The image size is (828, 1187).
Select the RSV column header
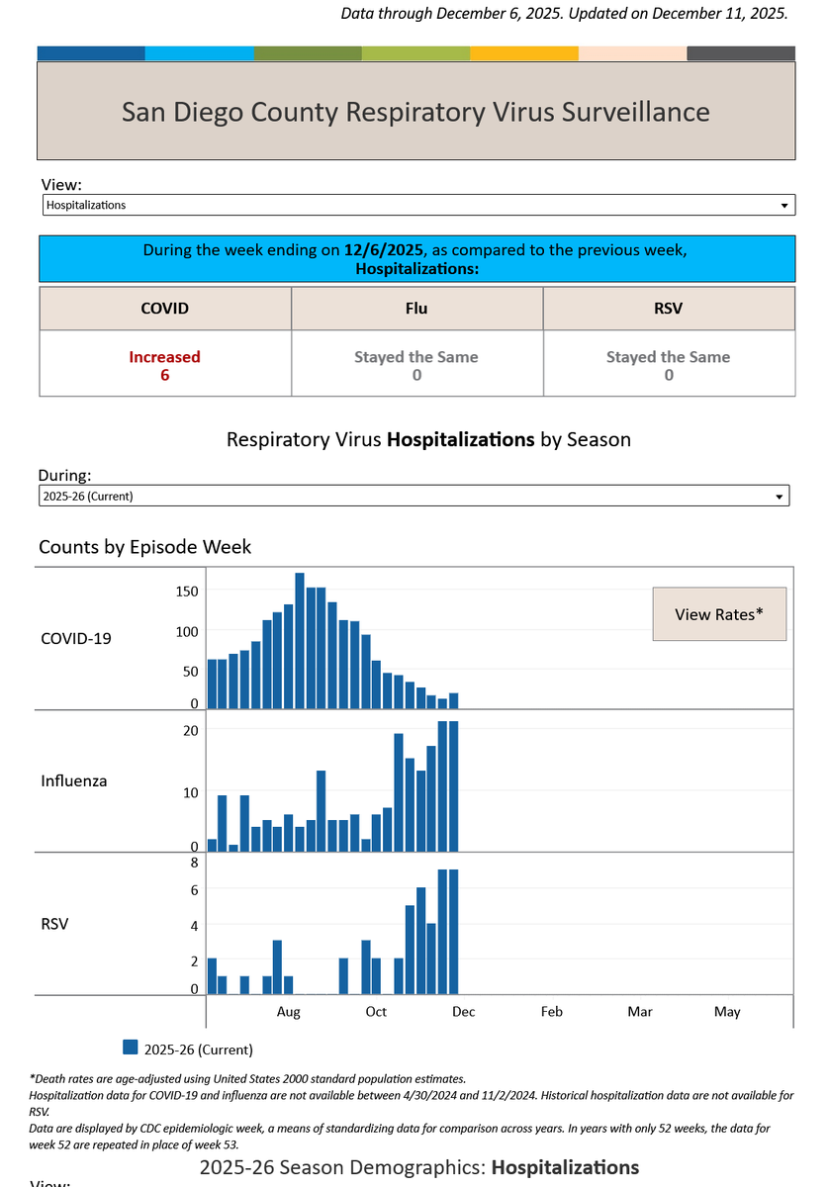click(669, 309)
